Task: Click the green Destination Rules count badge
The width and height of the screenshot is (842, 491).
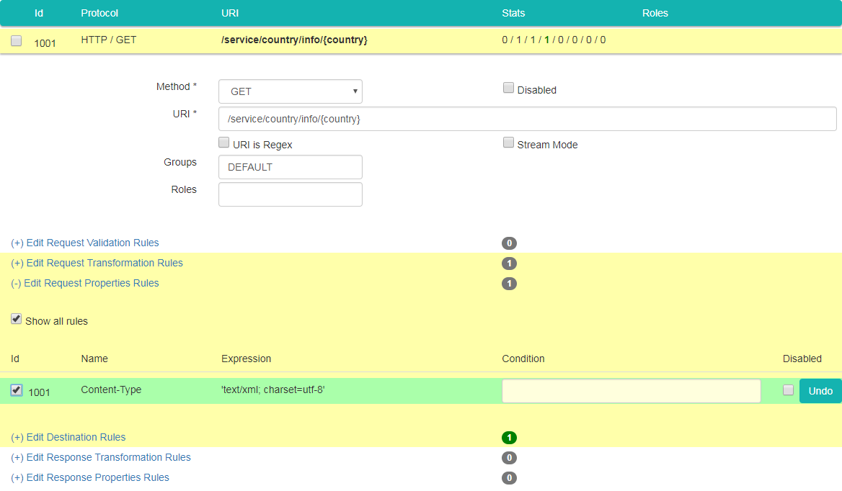Action: click(x=509, y=438)
